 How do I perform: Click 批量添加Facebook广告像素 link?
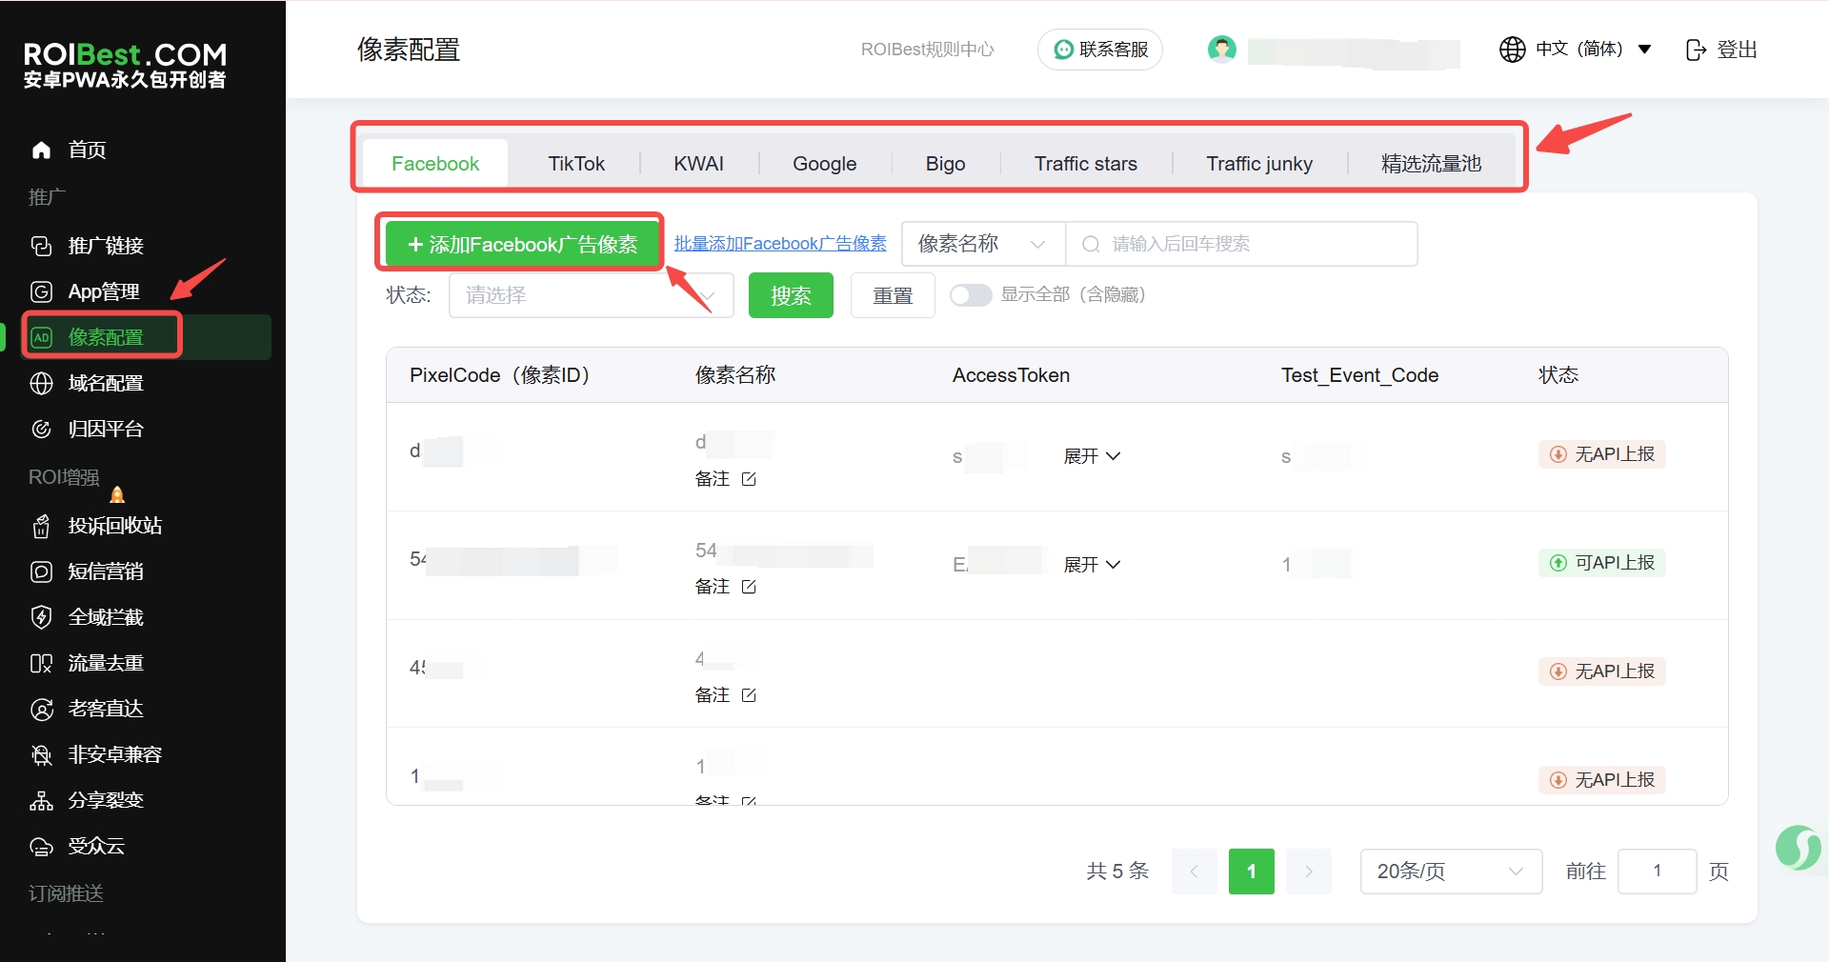tap(780, 244)
